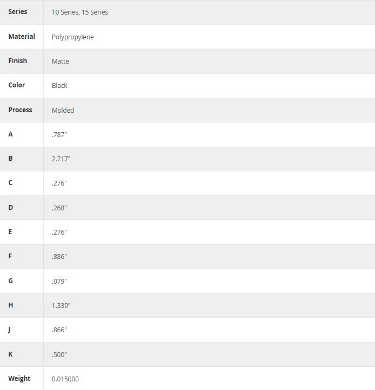This screenshot has width=375, height=390.
Task: Select dimension G value .079"
Action: coord(59,282)
